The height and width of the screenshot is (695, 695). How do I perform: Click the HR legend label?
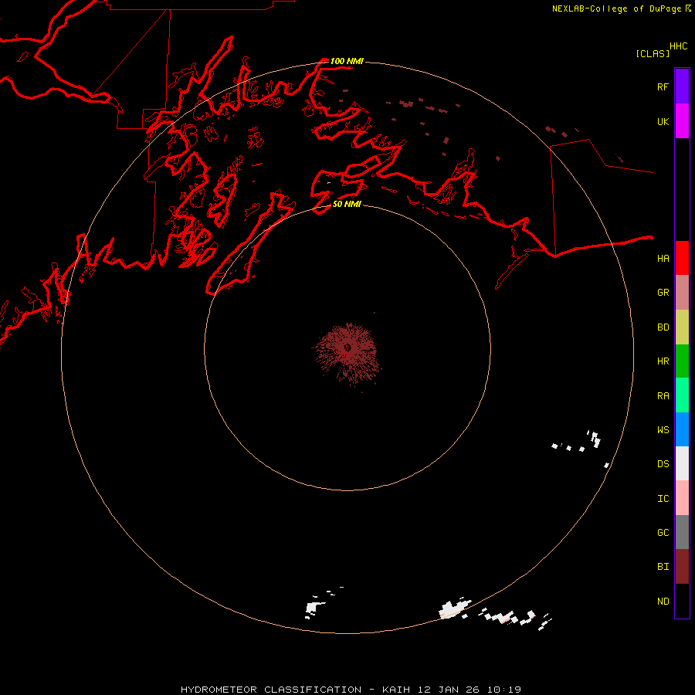[663, 361]
